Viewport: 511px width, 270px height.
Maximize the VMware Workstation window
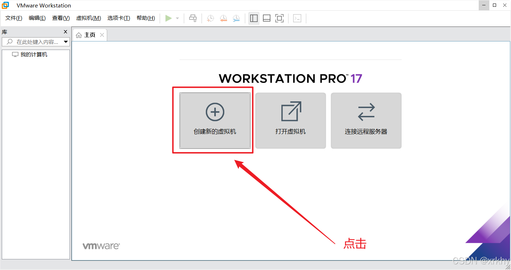(x=494, y=5)
